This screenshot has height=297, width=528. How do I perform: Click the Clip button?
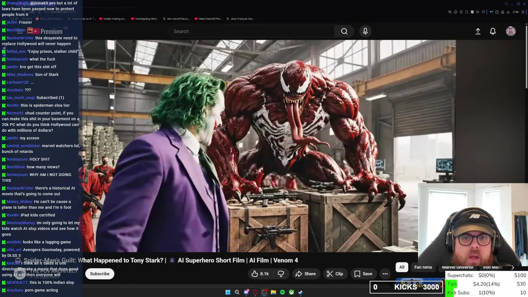pyautogui.click(x=335, y=274)
